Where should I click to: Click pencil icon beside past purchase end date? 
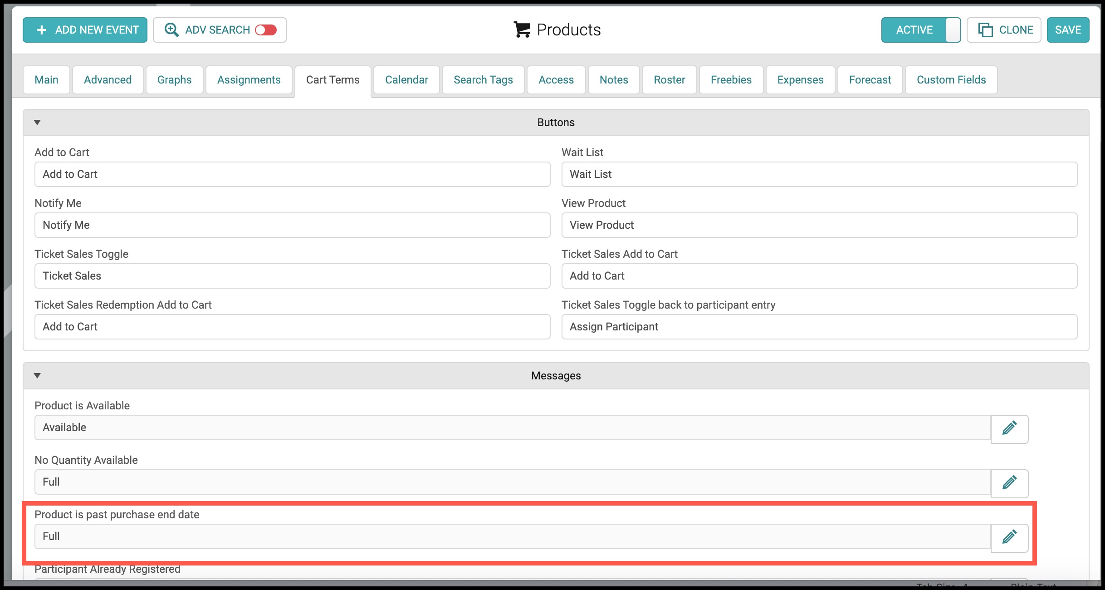(x=1009, y=537)
